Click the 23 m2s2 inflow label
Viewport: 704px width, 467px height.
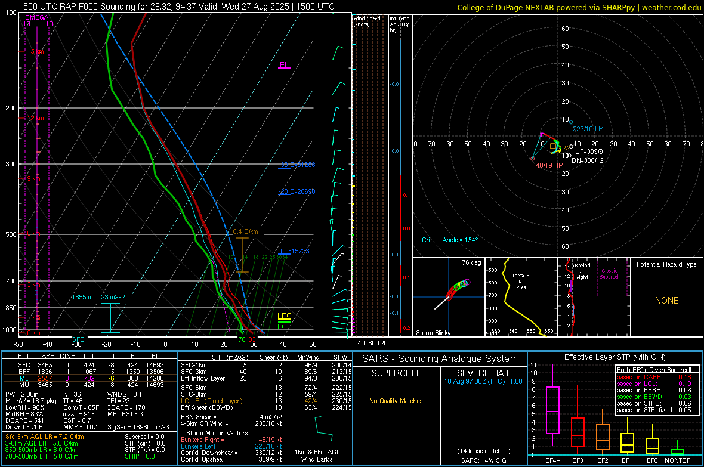click(113, 297)
